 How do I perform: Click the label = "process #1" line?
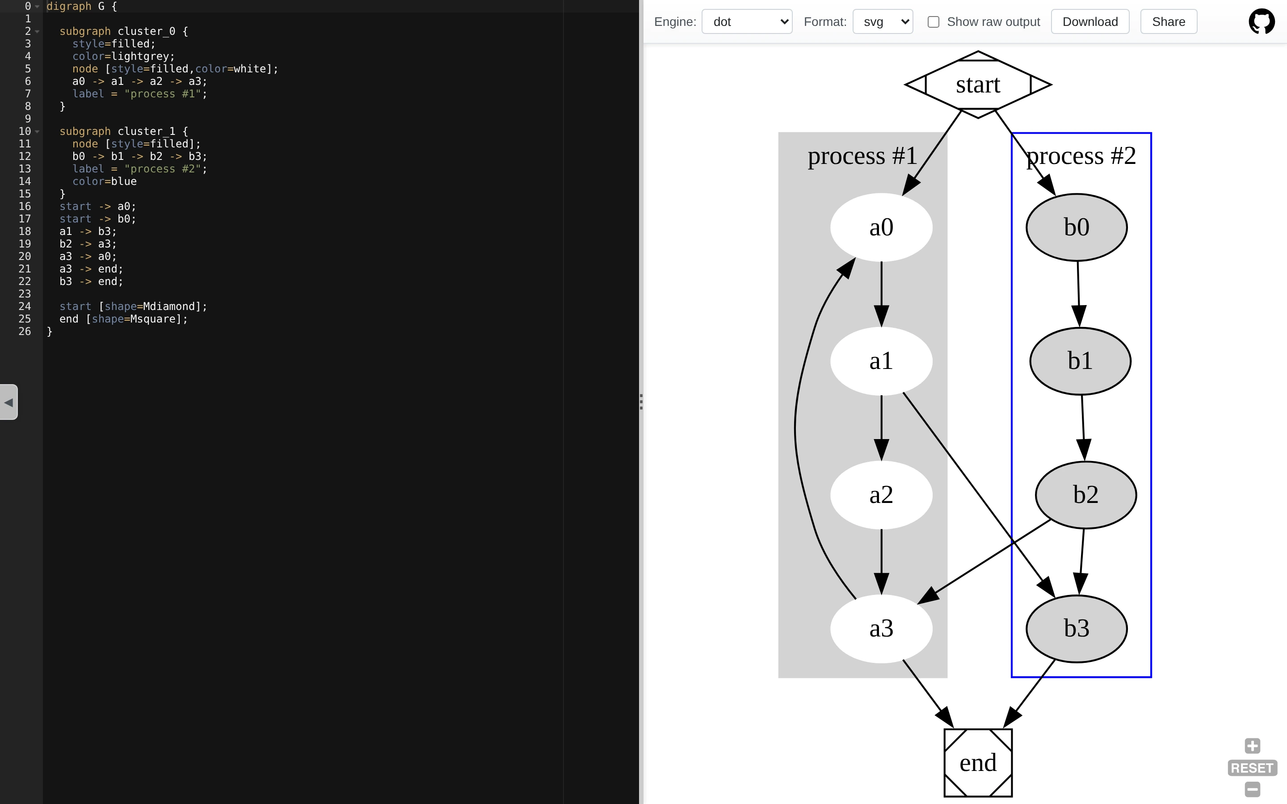pos(140,94)
